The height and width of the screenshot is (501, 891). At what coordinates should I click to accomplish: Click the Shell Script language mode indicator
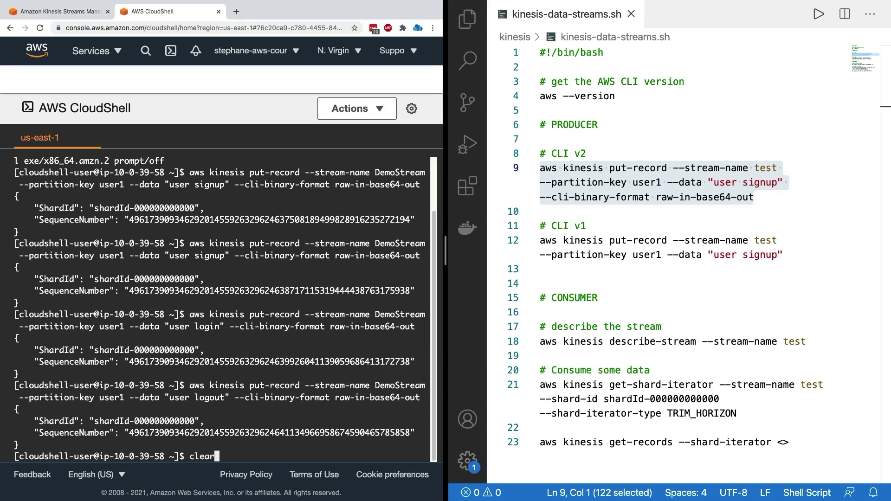pos(807,493)
